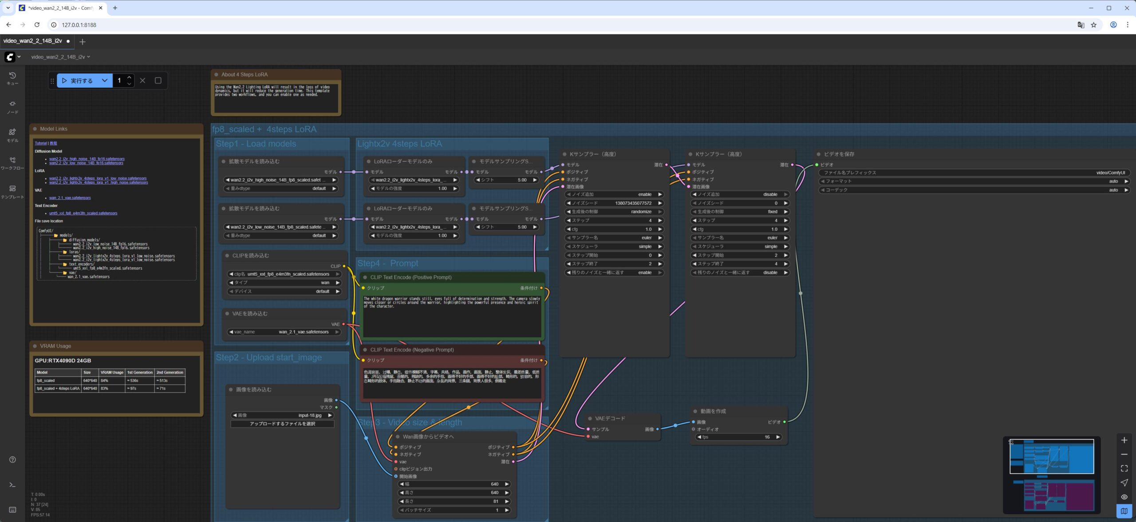Toggle ノイズ追加 set to enable

click(615, 195)
